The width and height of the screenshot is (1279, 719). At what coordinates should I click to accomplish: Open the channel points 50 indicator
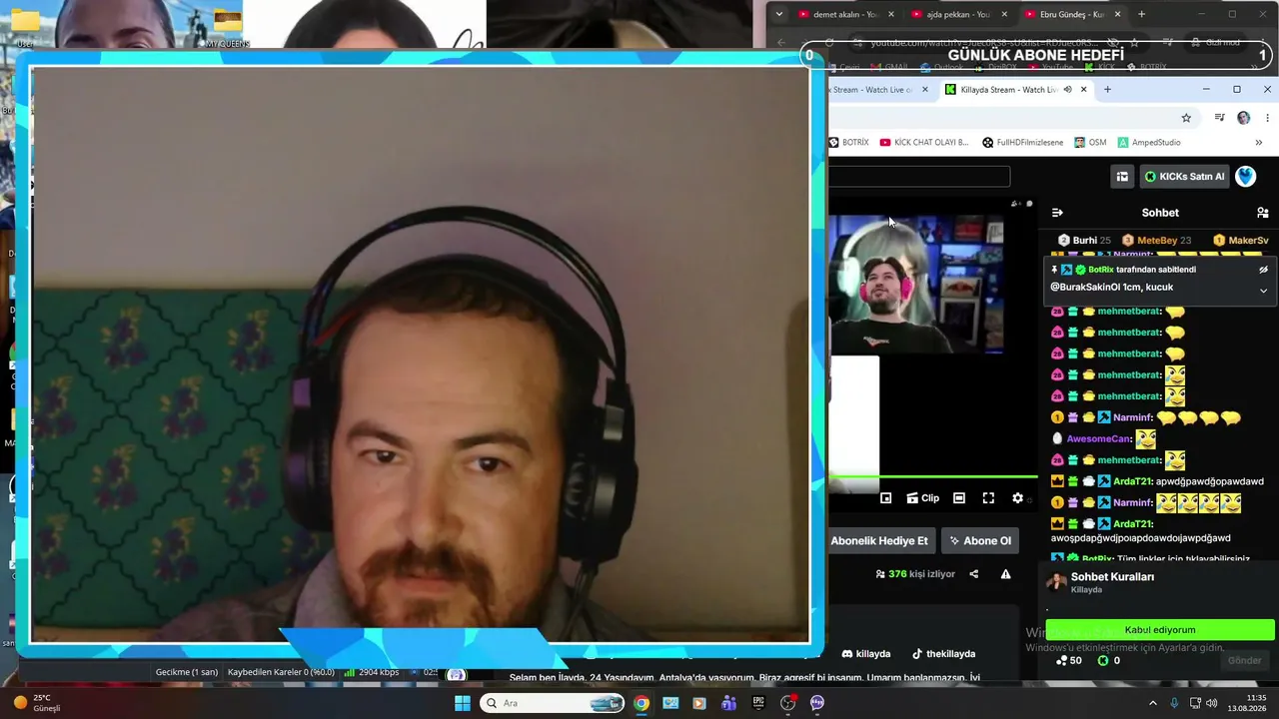click(1069, 660)
